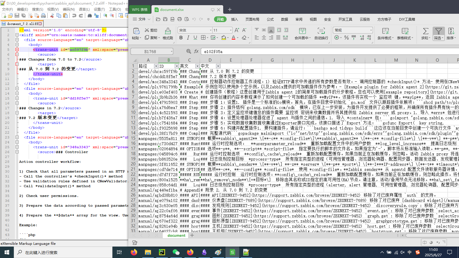The image size is (459, 258).
Task: Click Format Painter (格式刷) in WPS
Action: click(168, 34)
